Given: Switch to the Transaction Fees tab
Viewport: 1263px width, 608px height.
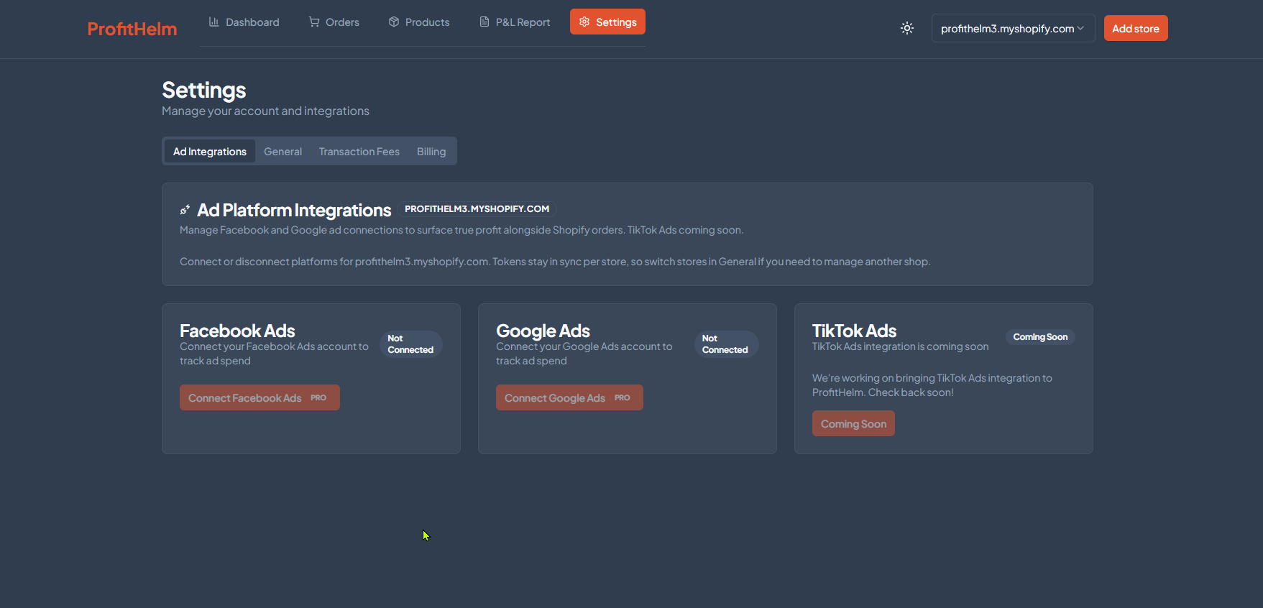Looking at the screenshot, I should coord(359,151).
